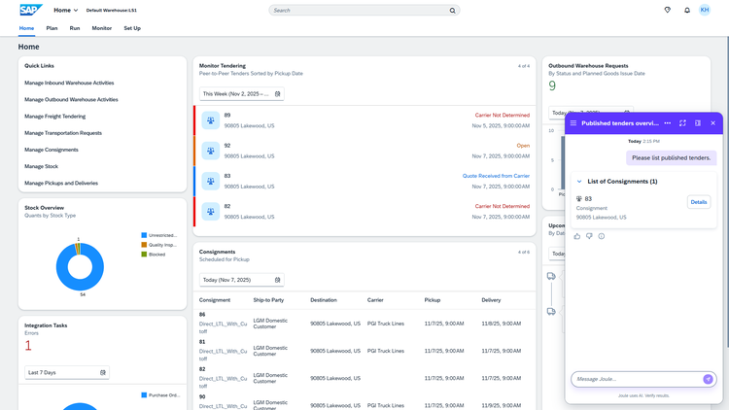Click the Carrier column header
This screenshot has height=410, width=729.
point(375,300)
